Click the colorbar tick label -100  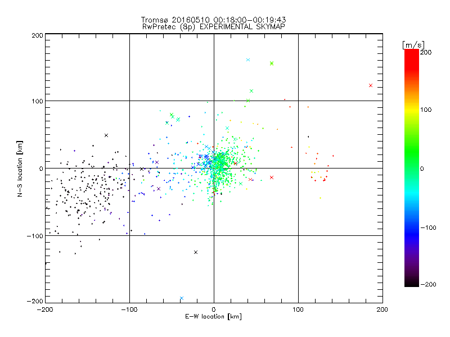[428, 227]
